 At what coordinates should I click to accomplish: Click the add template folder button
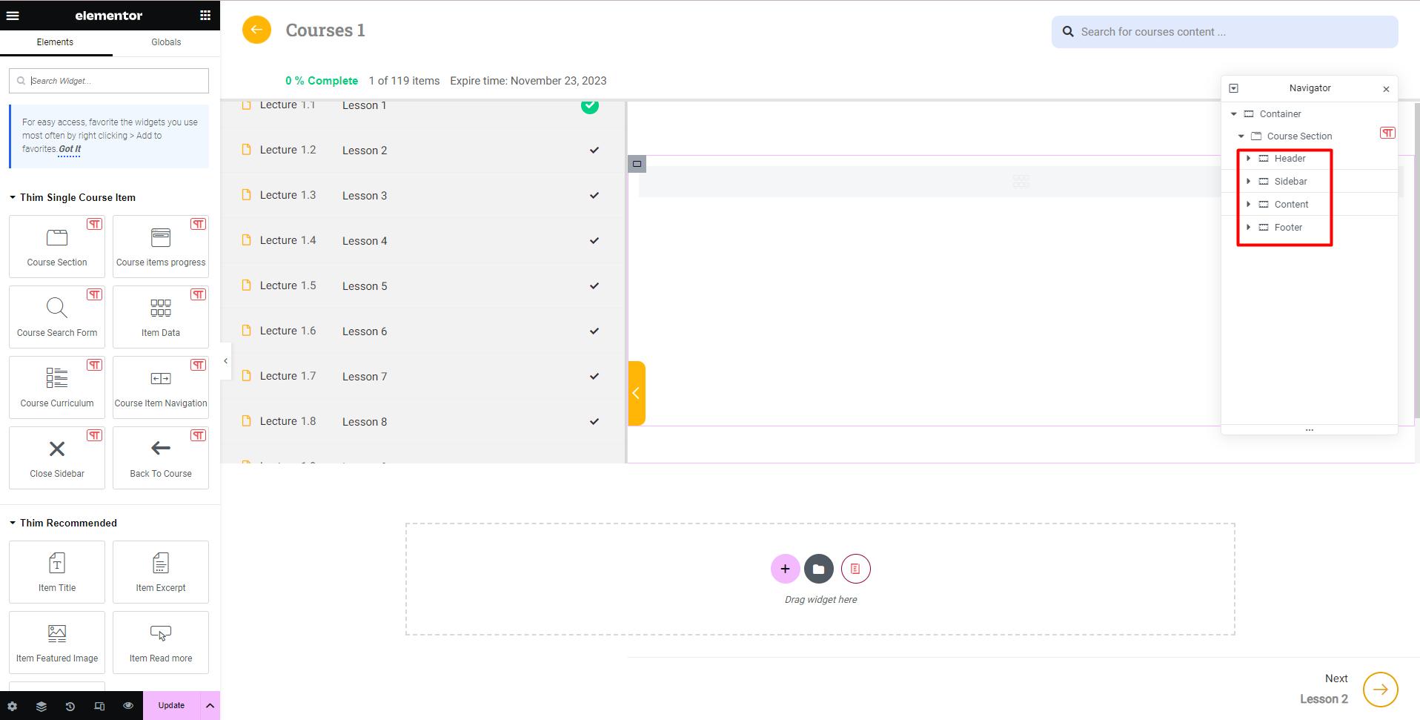(x=819, y=569)
